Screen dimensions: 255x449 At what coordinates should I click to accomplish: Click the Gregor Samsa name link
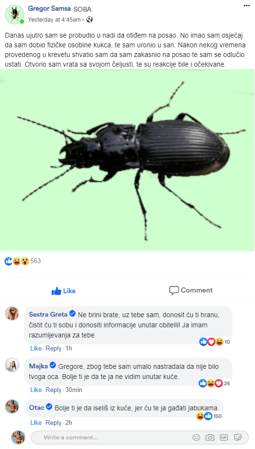click(x=49, y=9)
